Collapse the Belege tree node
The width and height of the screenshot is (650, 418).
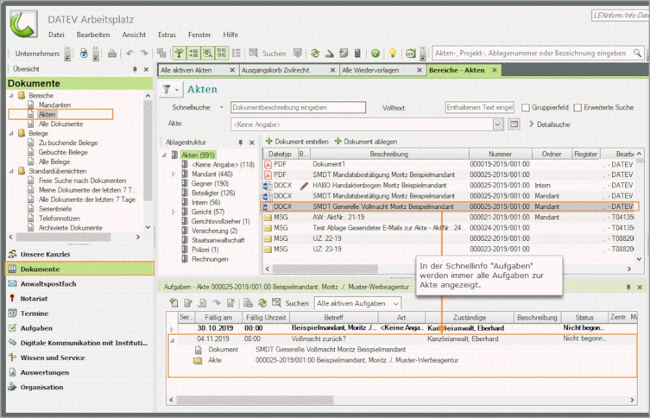pyautogui.click(x=11, y=133)
